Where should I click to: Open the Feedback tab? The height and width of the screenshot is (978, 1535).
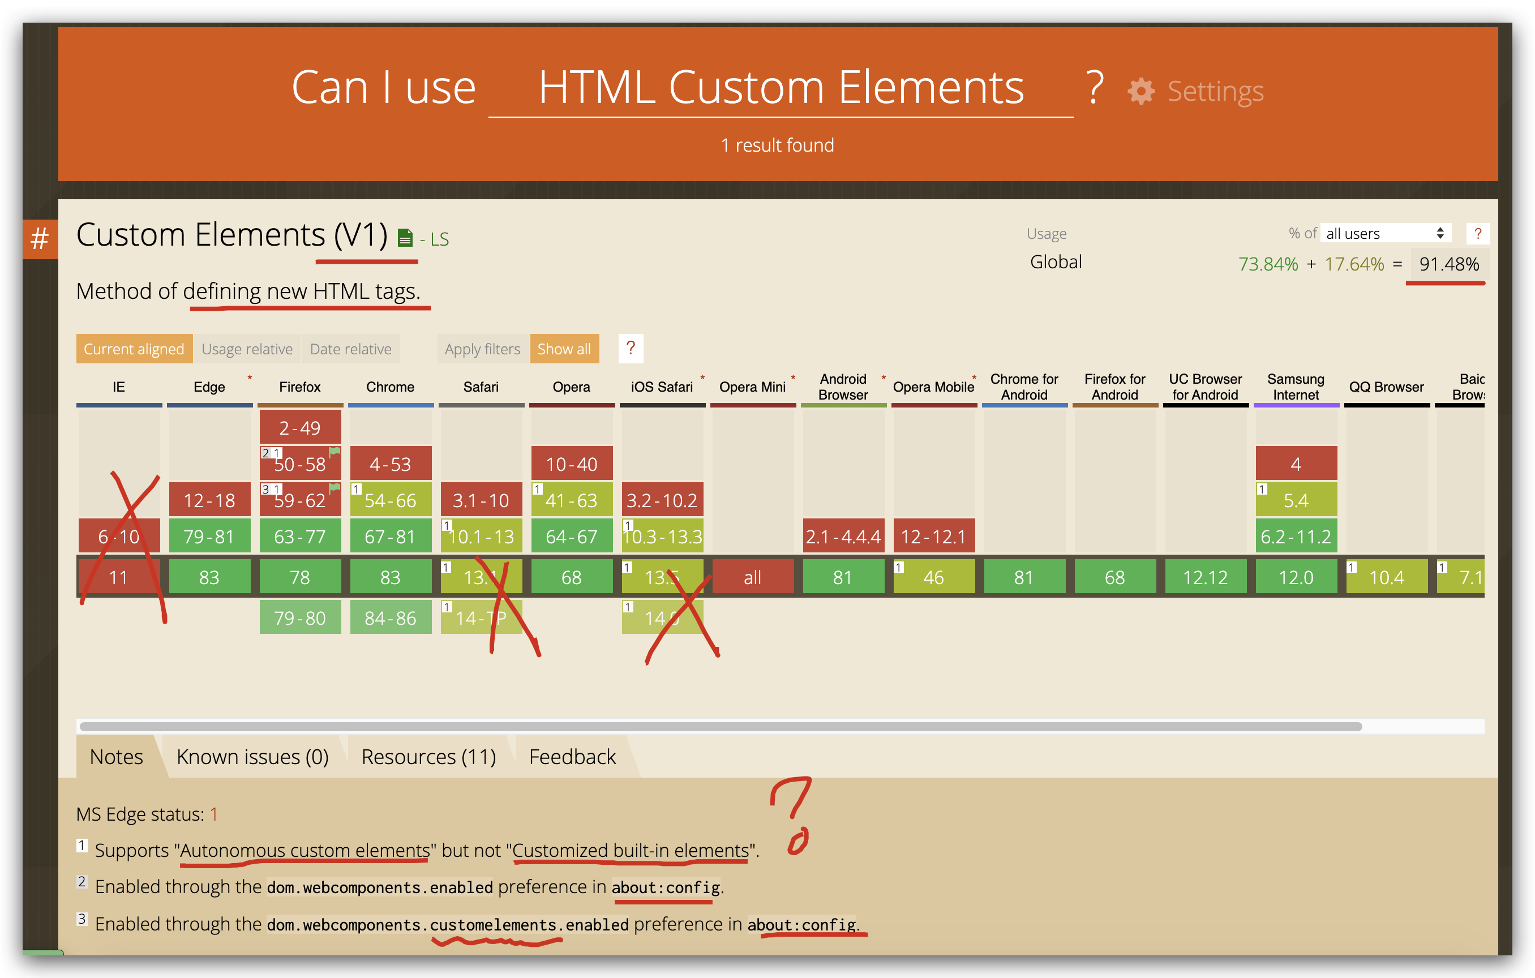[572, 756]
